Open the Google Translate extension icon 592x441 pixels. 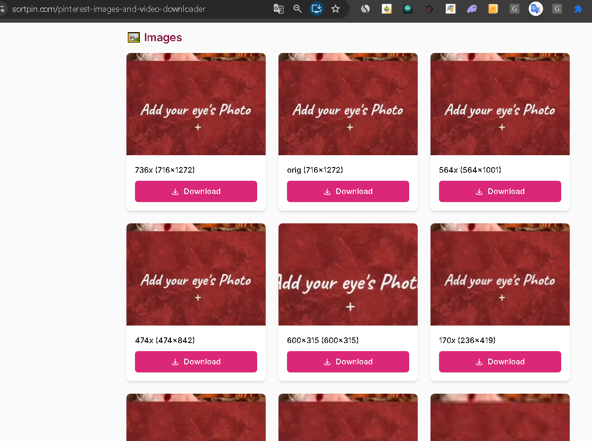point(536,9)
